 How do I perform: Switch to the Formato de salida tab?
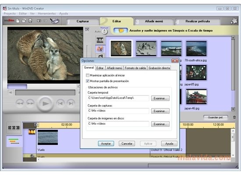135,68
